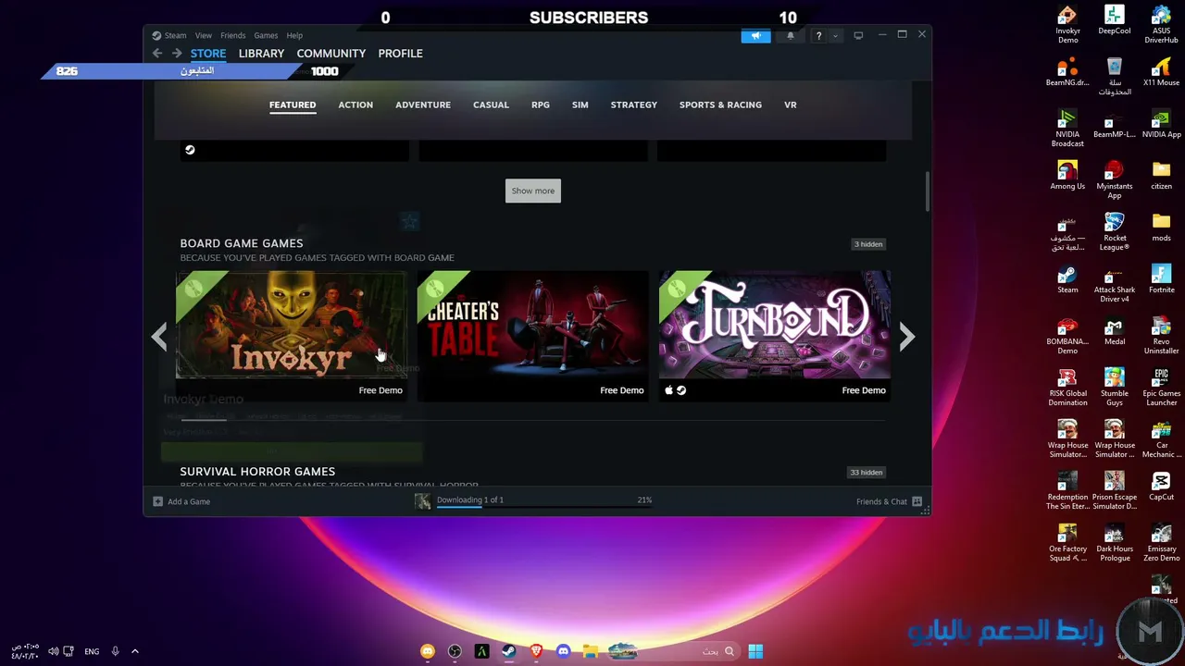This screenshot has height=666, width=1185.
Task: Open the Help menu
Action: click(x=294, y=35)
